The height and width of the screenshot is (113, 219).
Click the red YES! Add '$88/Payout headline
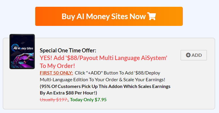(x=104, y=58)
